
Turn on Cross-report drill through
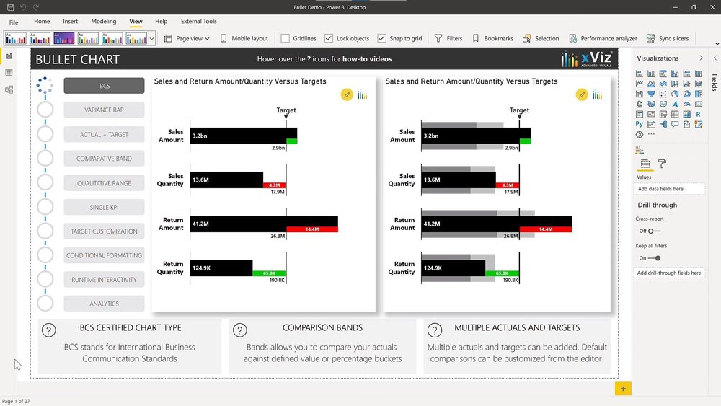pos(654,231)
